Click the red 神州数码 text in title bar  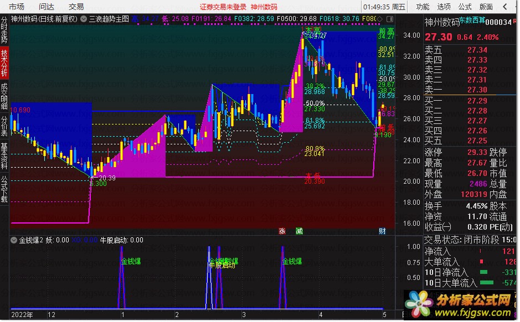264,7
